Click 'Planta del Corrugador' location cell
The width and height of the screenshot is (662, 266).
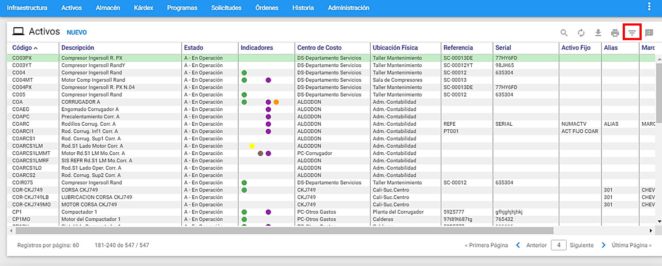pos(398,212)
